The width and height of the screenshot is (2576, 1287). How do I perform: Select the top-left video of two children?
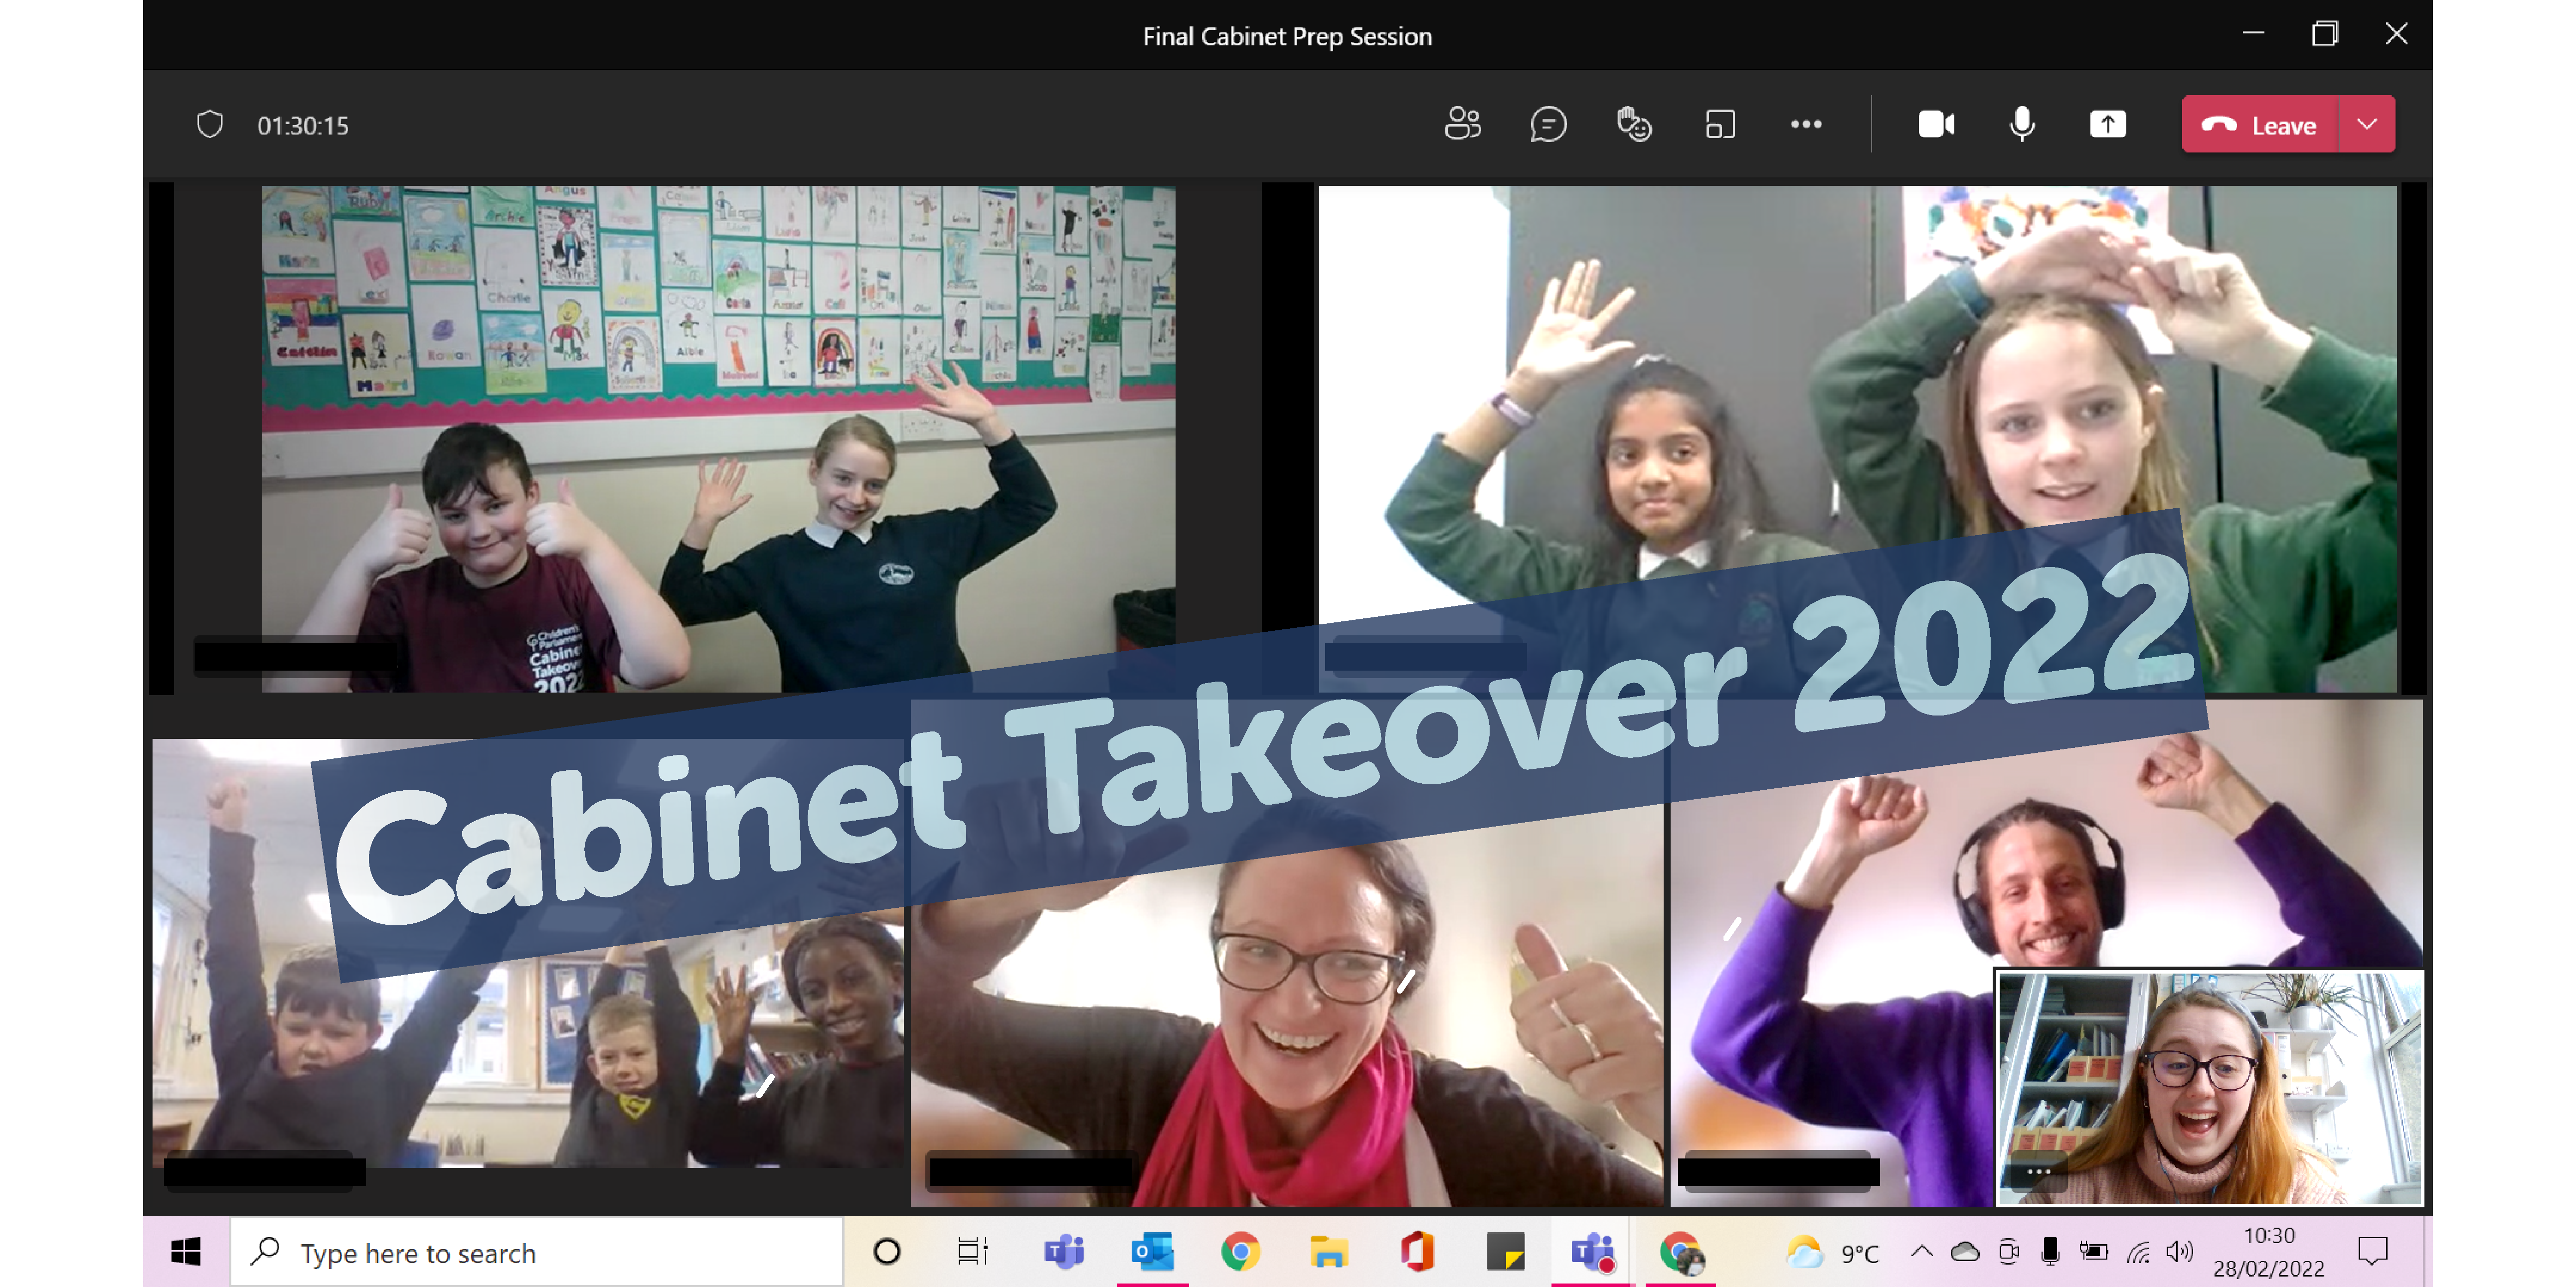718,438
